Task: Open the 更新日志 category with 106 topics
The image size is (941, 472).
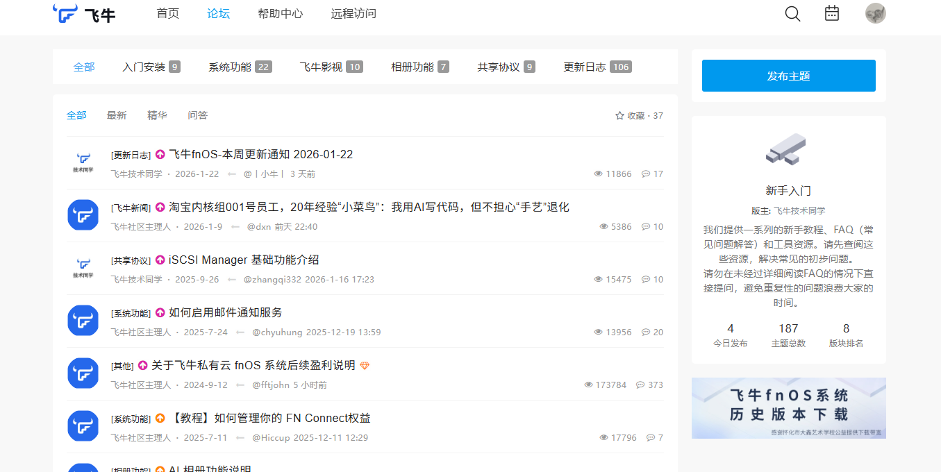Action: (585, 67)
